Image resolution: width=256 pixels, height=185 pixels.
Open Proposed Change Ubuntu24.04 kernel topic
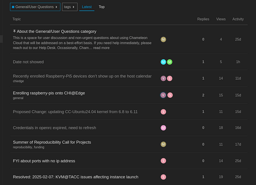pos(75,112)
